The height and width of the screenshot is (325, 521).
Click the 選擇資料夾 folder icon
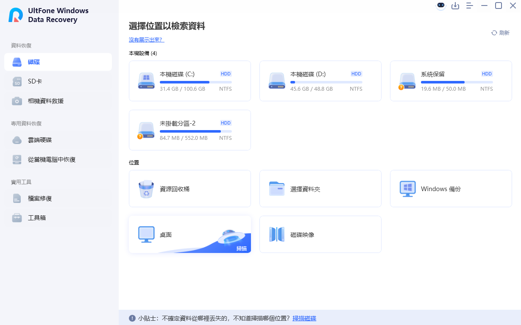(277, 189)
